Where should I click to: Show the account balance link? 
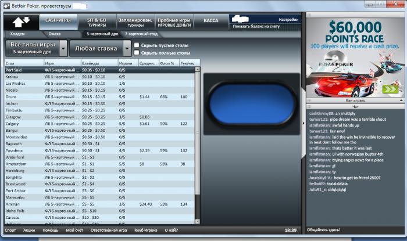coord(256,27)
